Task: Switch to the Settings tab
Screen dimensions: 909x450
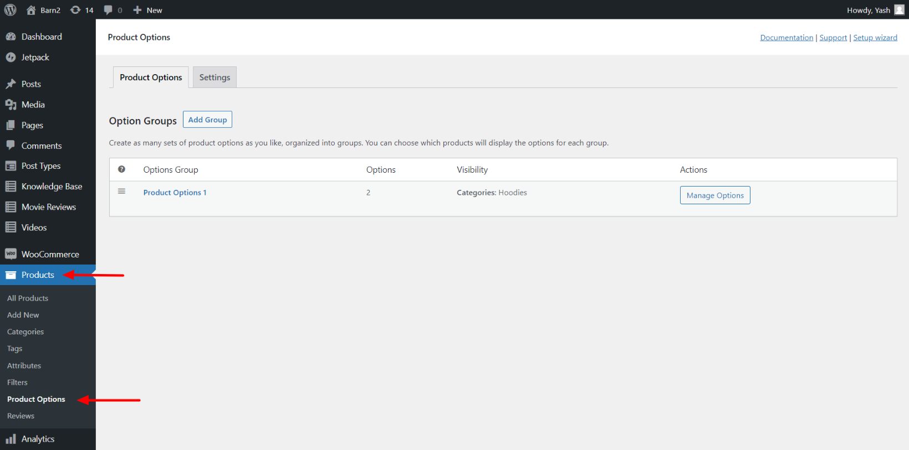Action: click(215, 77)
